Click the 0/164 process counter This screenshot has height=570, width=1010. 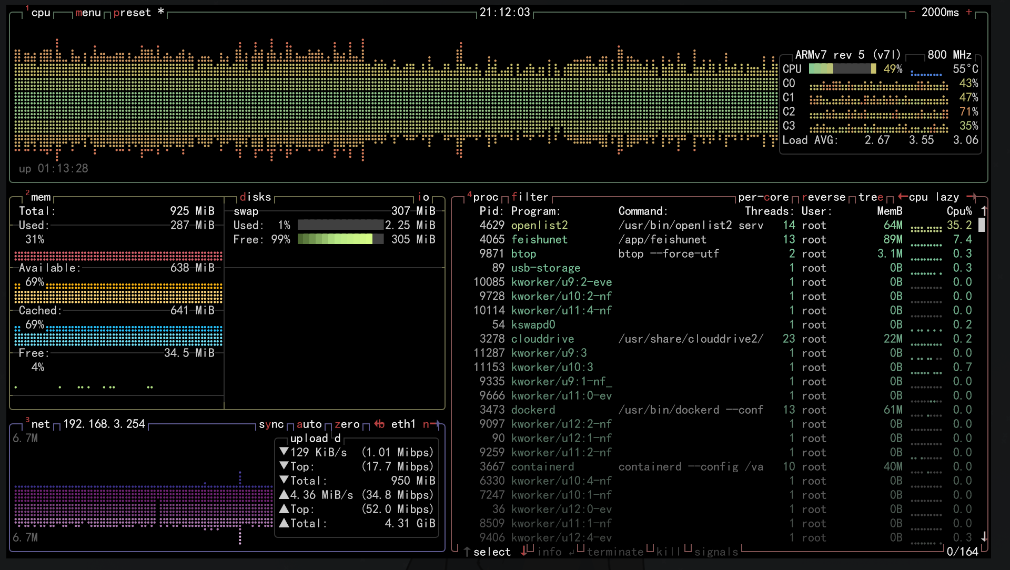[x=962, y=552]
